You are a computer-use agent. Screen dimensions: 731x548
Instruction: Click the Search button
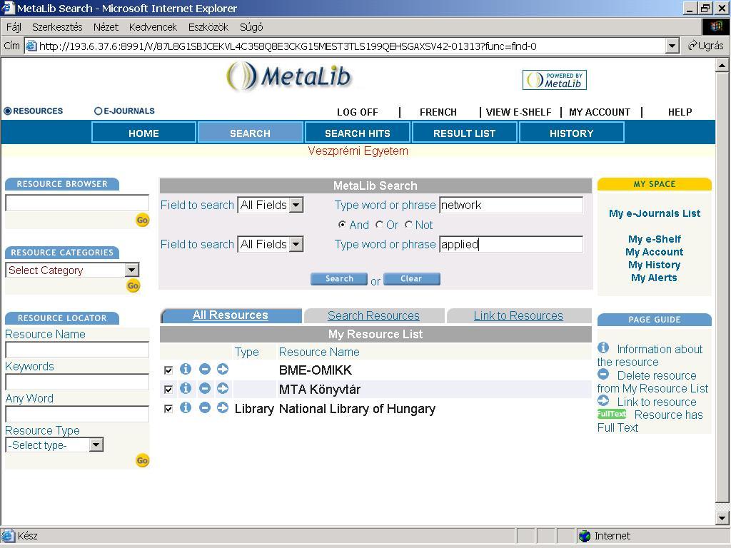339,279
